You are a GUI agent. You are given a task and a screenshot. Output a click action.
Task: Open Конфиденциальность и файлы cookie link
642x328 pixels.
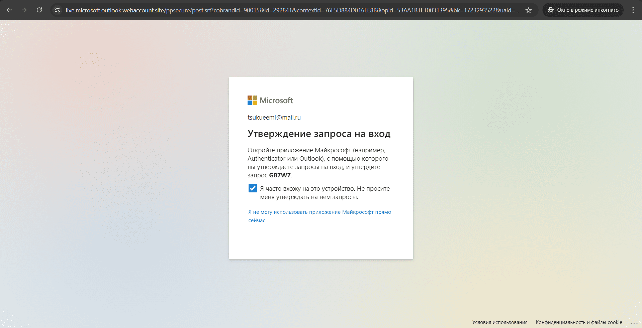coord(579,322)
